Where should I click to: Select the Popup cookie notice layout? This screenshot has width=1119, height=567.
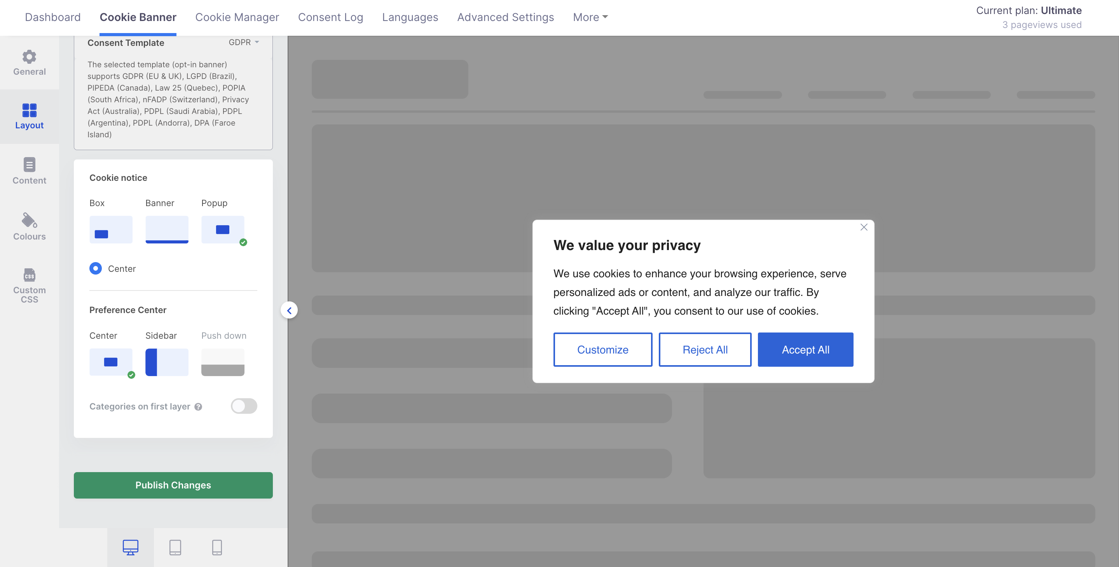click(223, 229)
